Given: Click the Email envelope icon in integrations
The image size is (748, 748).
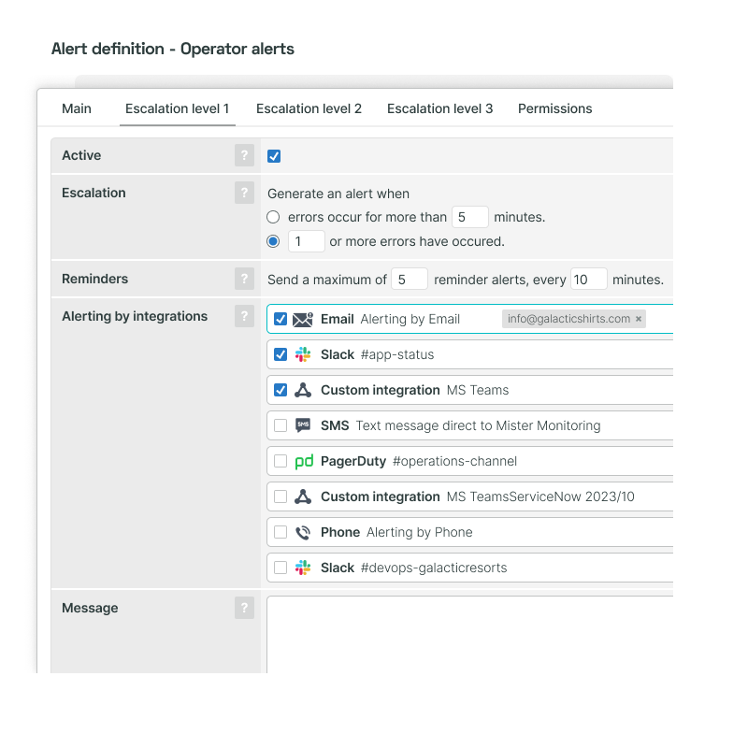Looking at the screenshot, I should click(x=301, y=319).
